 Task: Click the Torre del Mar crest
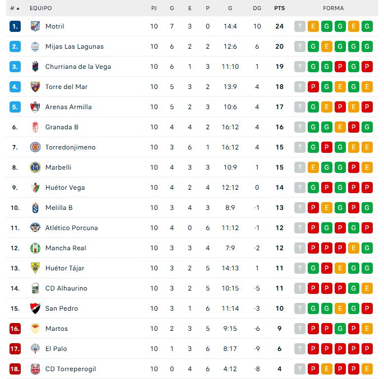(x=35, y=87)
